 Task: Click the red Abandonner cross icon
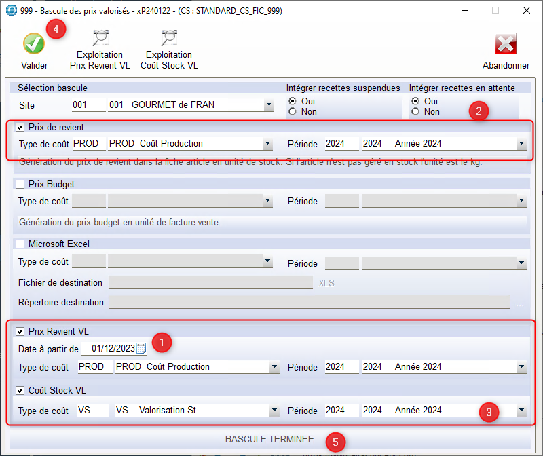(x=506, y=44)
